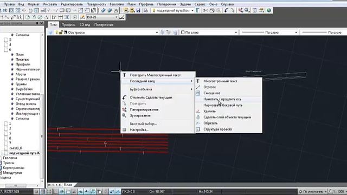Activate the zoom magnifier tool in the toolbar
This screenshot has height=195, width=347.
click(x=247, y=10)
